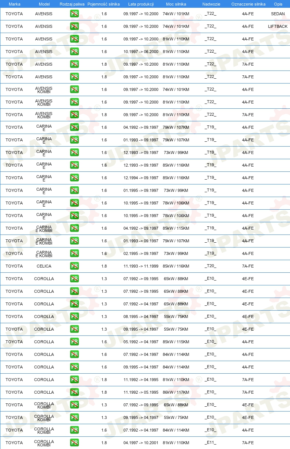Click fuel icon for CARINA E KOMBI 85kW / 115KM row

[x=74, y=228]
